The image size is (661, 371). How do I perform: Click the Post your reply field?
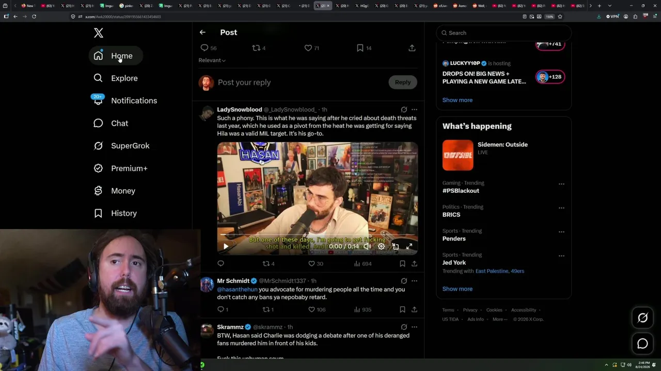[x=301, y=82]
